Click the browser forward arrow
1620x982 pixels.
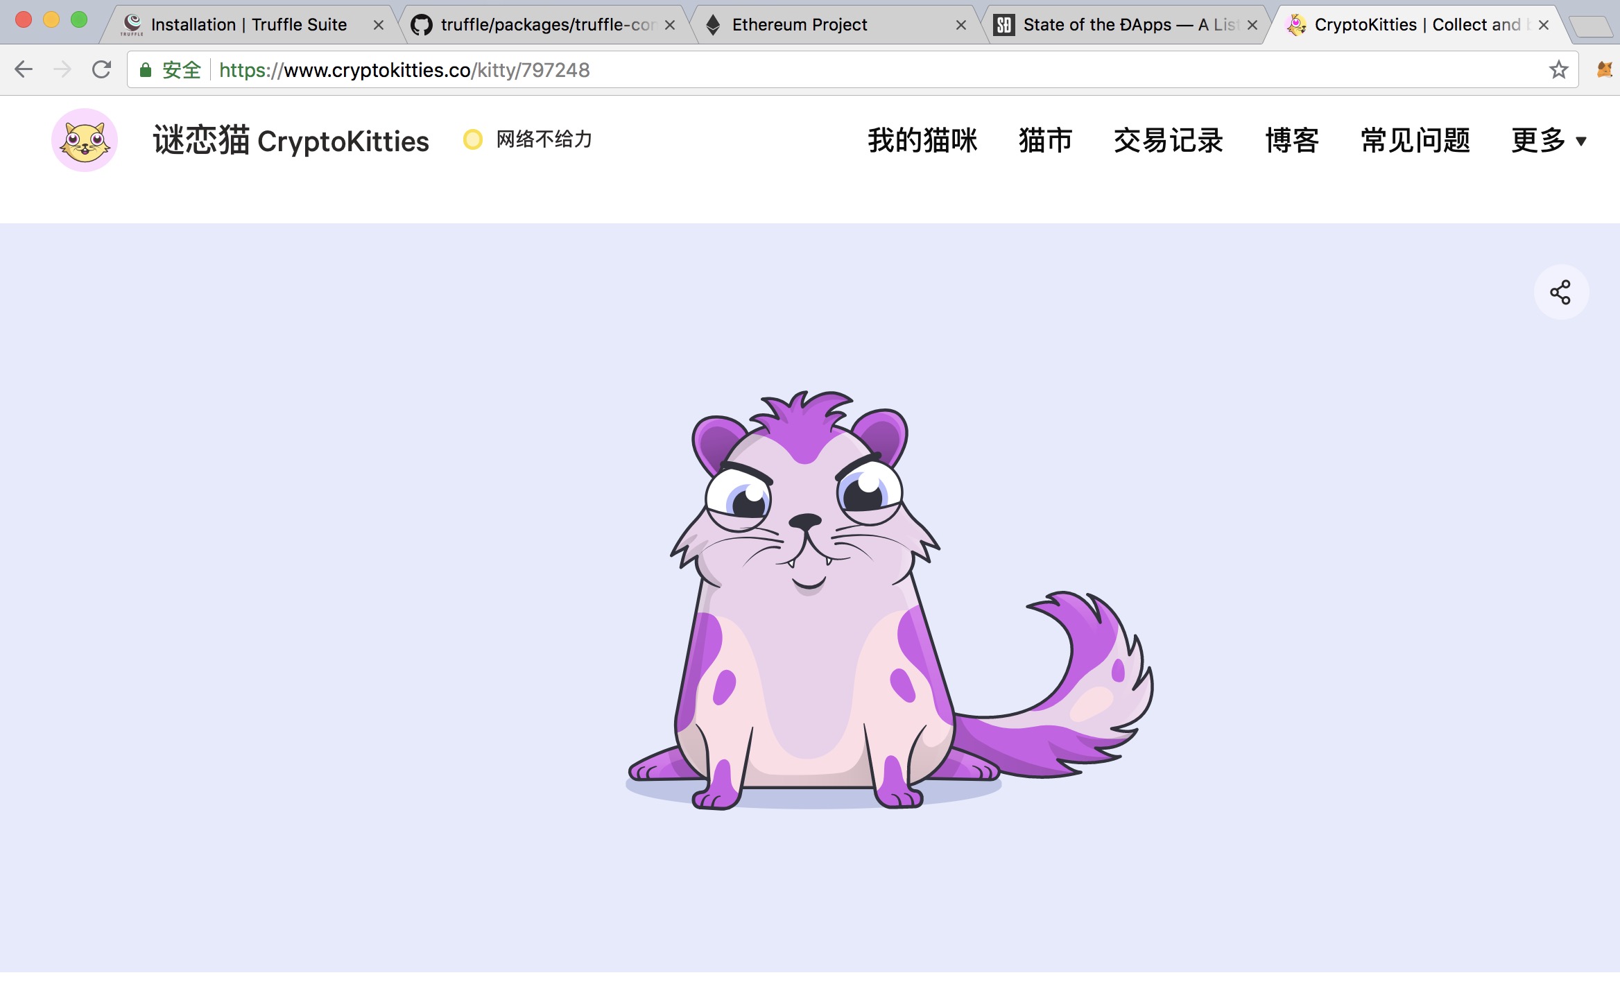point(62,69)
